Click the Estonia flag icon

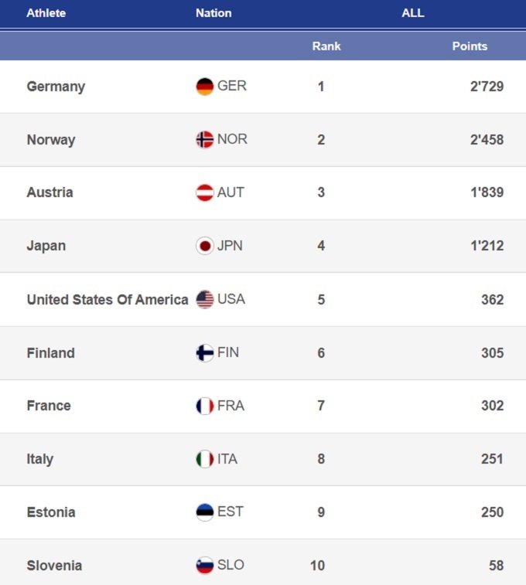[204, 512]
